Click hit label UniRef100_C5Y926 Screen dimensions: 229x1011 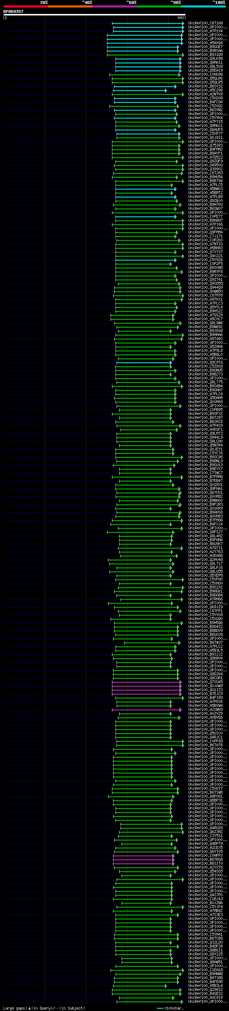(x=205, y=260)
